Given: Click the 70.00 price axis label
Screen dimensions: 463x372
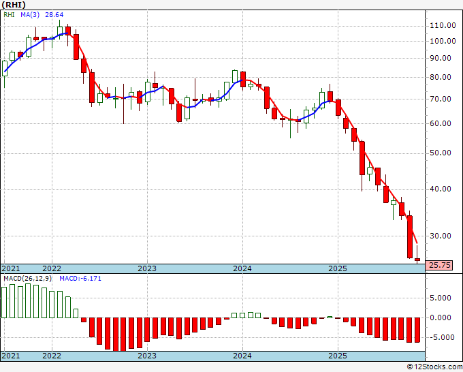Looking at the screenshot, I should (x=441, y=99).
